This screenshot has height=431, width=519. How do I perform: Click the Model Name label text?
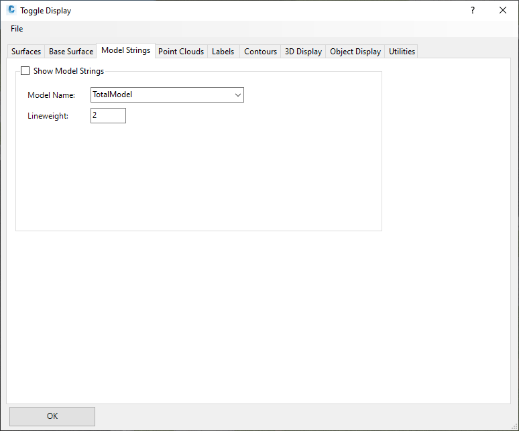(x=52, y=95)
